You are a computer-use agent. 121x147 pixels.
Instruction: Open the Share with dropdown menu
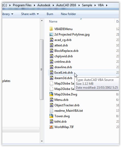pos(30,14)
